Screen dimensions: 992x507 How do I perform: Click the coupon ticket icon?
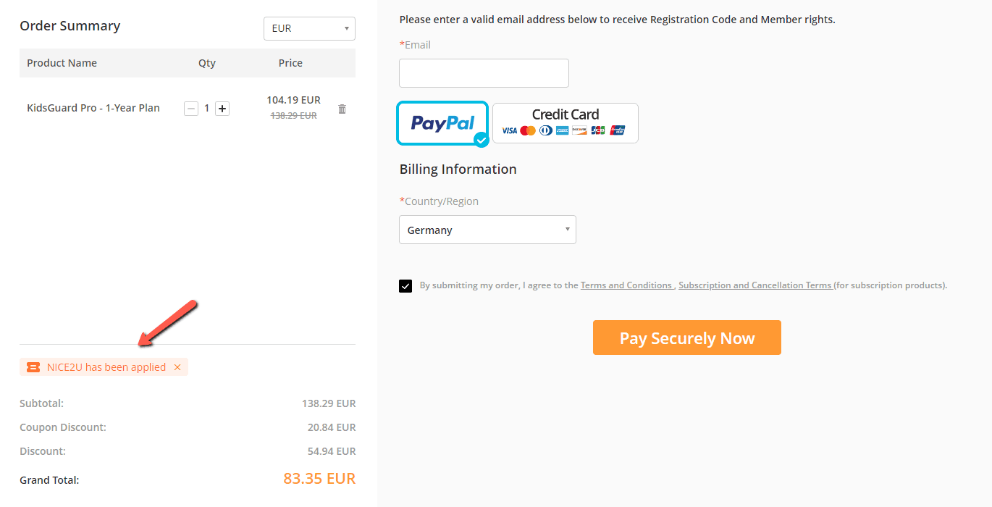pyautogui.click(x=33, y=367)
